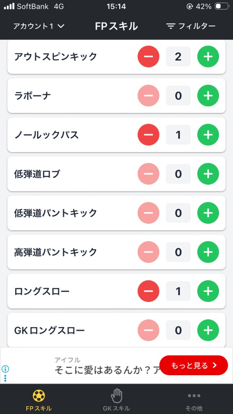Viewport: 233px width, 414px height.
Task: Increase アウトスピンキック count with plus button
Action: (208, 57)
